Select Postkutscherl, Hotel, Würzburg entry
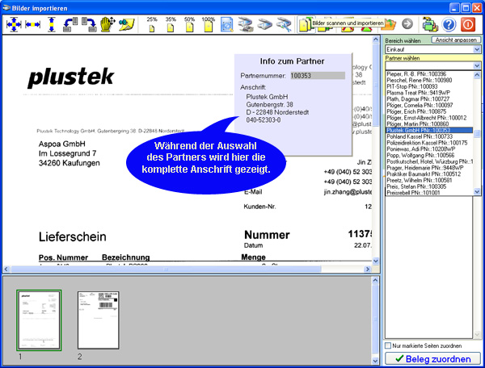Image resolution: width=485 pixels, height=368 pixels. [429, 161]
